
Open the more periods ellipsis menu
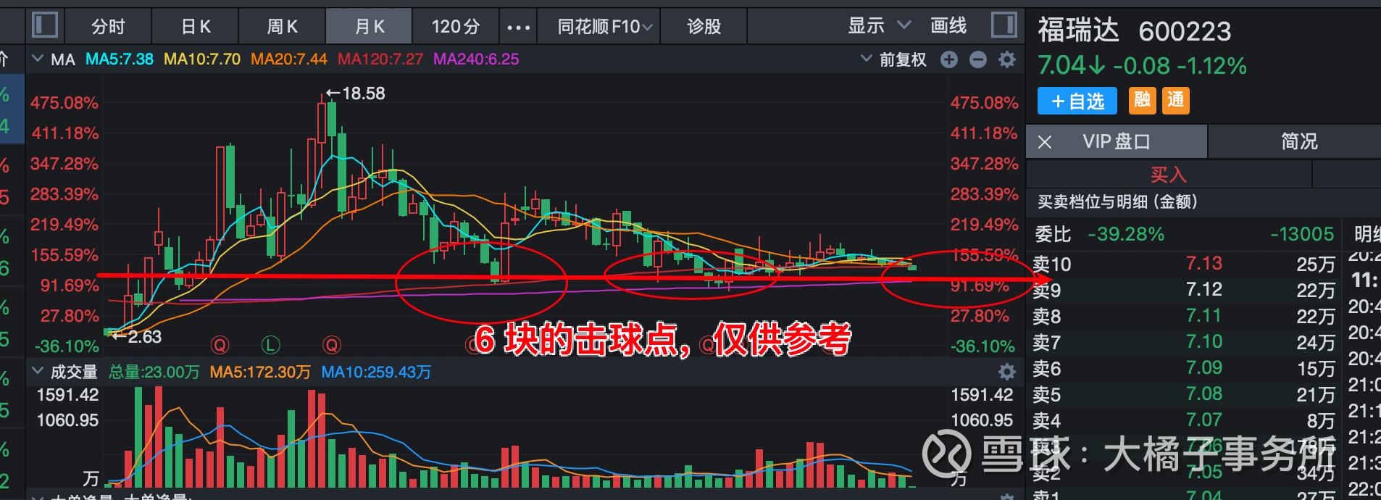tap(518, 28)
